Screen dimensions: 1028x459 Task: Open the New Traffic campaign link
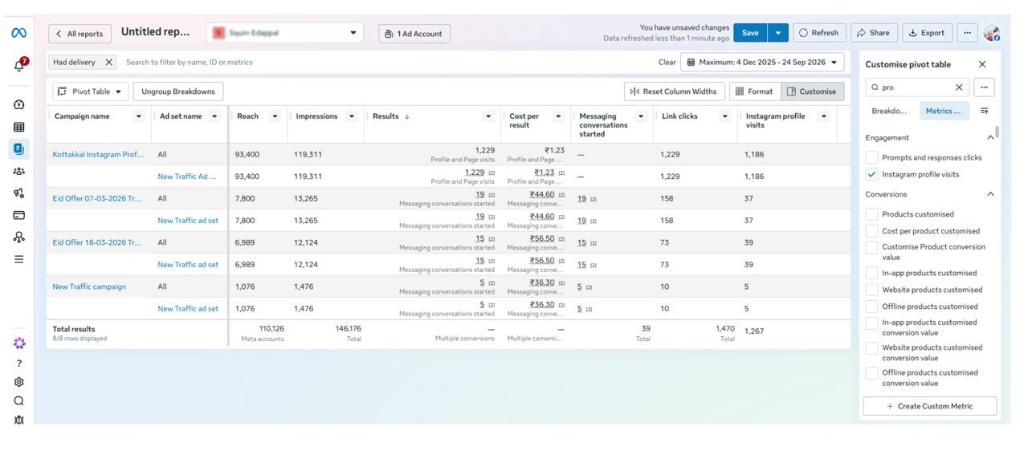pos(89,286)
